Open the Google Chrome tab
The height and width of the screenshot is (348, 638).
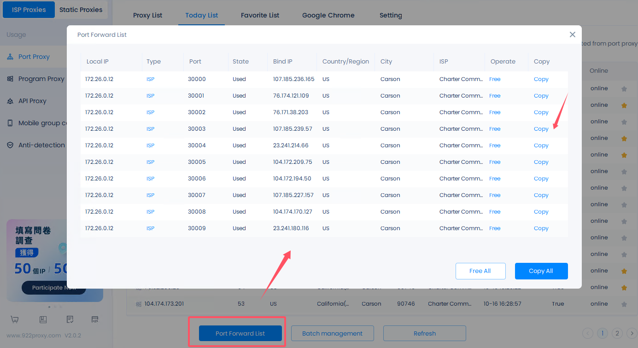coord(328,15)
